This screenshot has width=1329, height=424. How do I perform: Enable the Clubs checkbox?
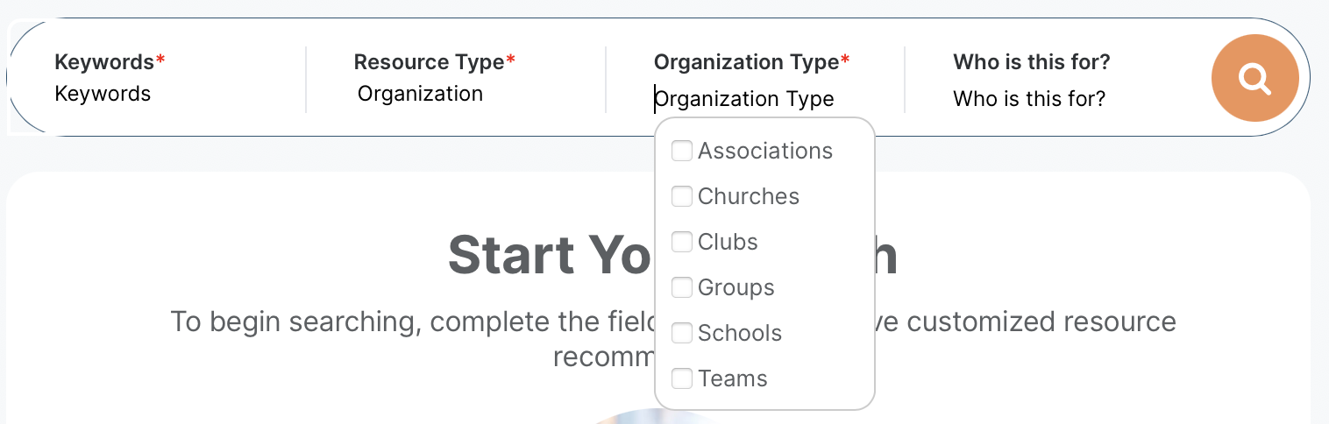[682, 242]
